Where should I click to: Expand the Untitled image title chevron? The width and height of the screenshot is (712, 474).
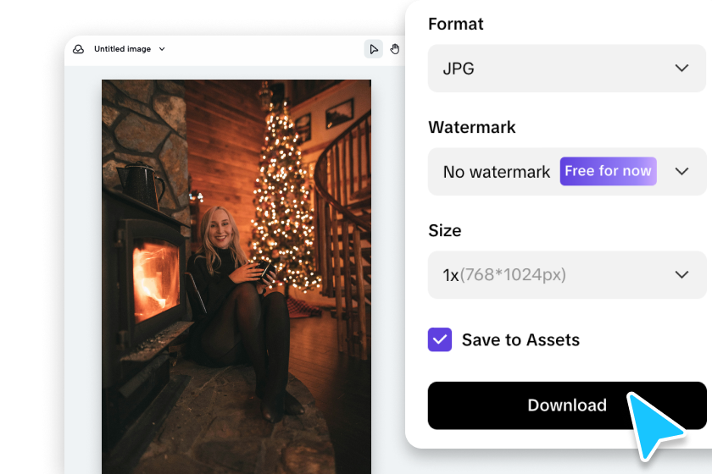point(162,49)
